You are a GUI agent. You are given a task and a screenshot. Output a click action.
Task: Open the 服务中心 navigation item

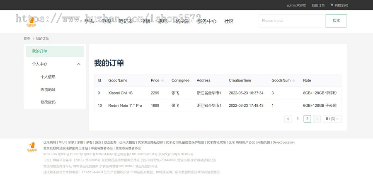coord(207,21)
